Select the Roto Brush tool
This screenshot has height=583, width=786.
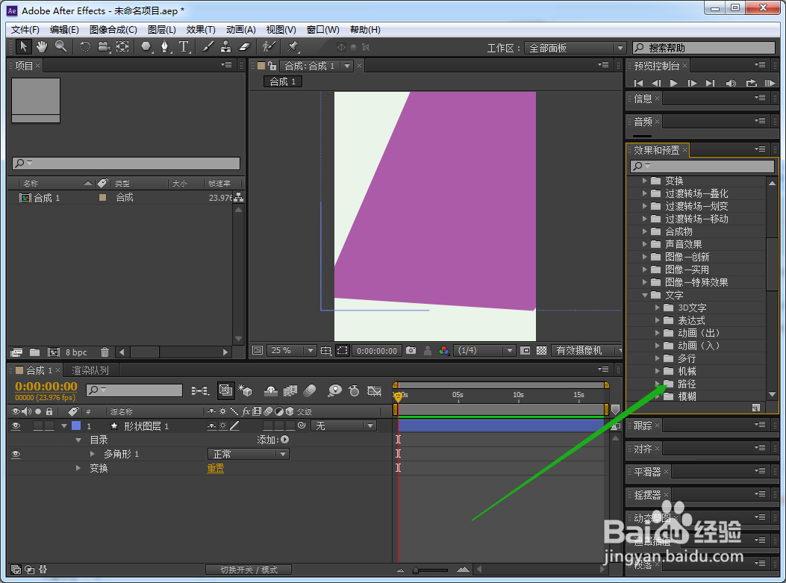(x=269, y=47)
